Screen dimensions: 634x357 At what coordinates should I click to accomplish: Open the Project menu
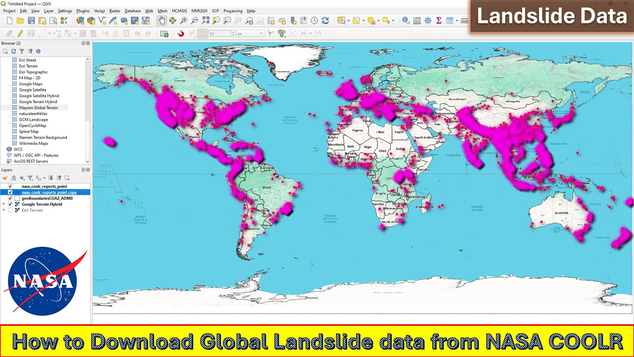click(x=9, y=11)
